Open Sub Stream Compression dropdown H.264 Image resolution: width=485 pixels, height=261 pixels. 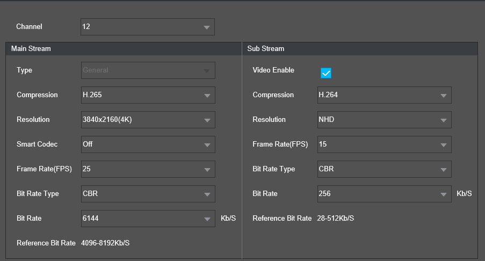[385, 95]
